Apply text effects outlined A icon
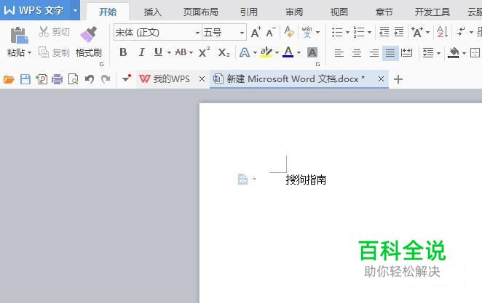This screenshot has height=303, width=482. 245,53
